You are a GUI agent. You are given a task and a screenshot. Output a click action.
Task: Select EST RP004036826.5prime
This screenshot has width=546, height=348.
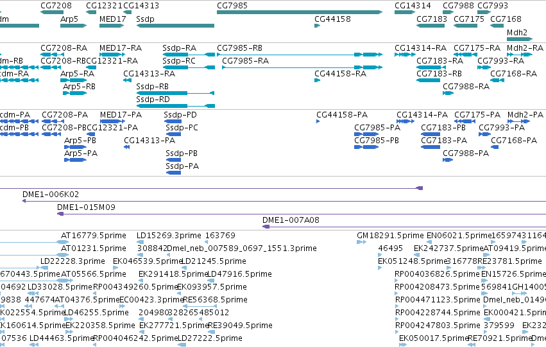437,274
